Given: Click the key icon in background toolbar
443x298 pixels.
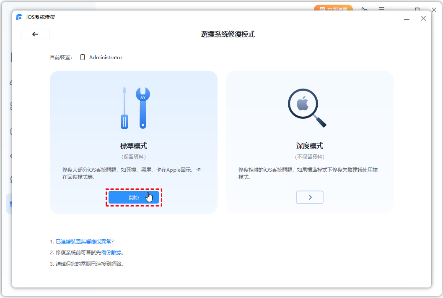Looking at the screenshot, I should 365,9.
